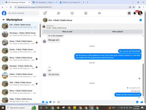Open the $1,500 4 Beds 3 Baths listing link

coord(56,28)
